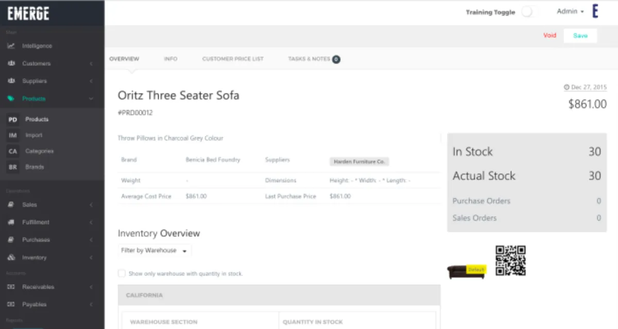Expand the Payables menu chevron
The image size is (618, 329).
point(91,305)
